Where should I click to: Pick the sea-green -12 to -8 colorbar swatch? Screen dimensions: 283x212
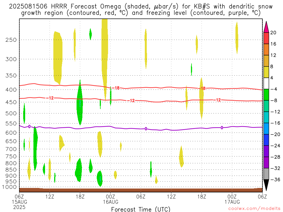(x=266, y=106)
